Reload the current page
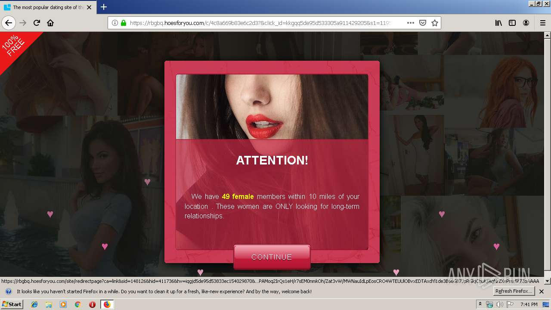 tap(37, 23)
